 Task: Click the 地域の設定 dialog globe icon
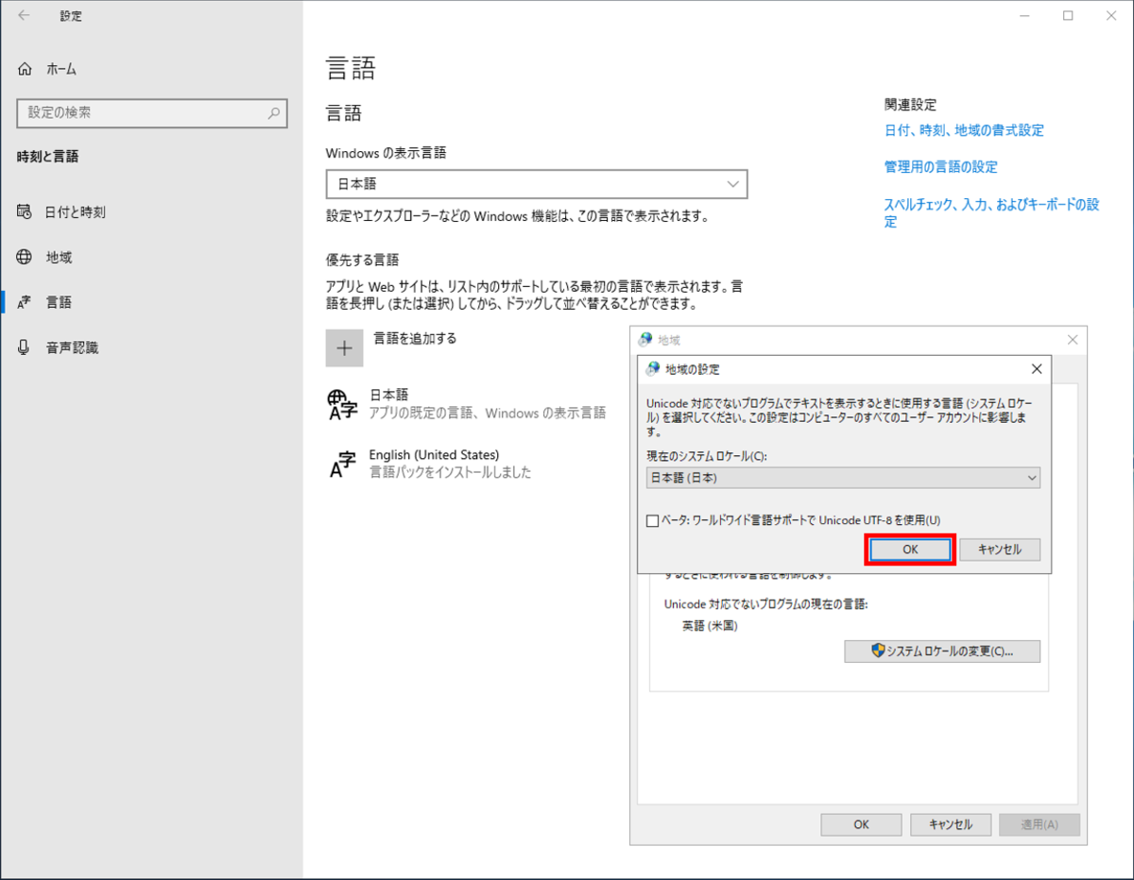pyautogui.click(x=653, y=369)
